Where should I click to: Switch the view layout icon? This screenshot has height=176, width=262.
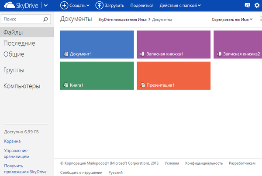pyautogui.click(x=261, y=19)
